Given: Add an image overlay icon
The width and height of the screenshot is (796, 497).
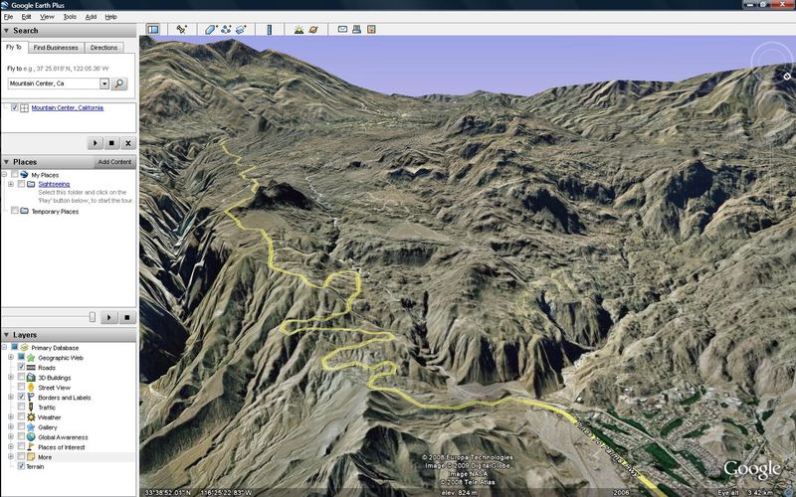Looking at the screenshot, I should click(x=241, y=30).
